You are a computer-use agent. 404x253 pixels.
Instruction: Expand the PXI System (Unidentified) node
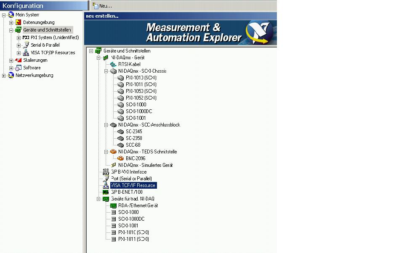[19, 38]
